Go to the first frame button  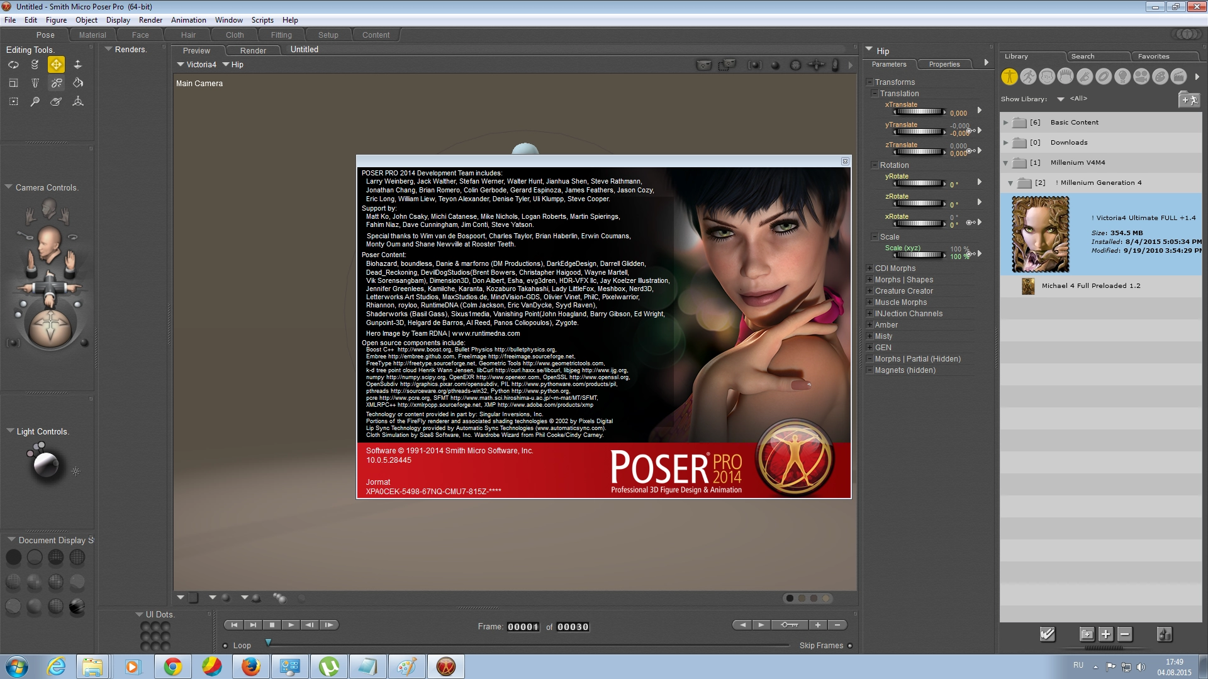click(x=234, y=625)
